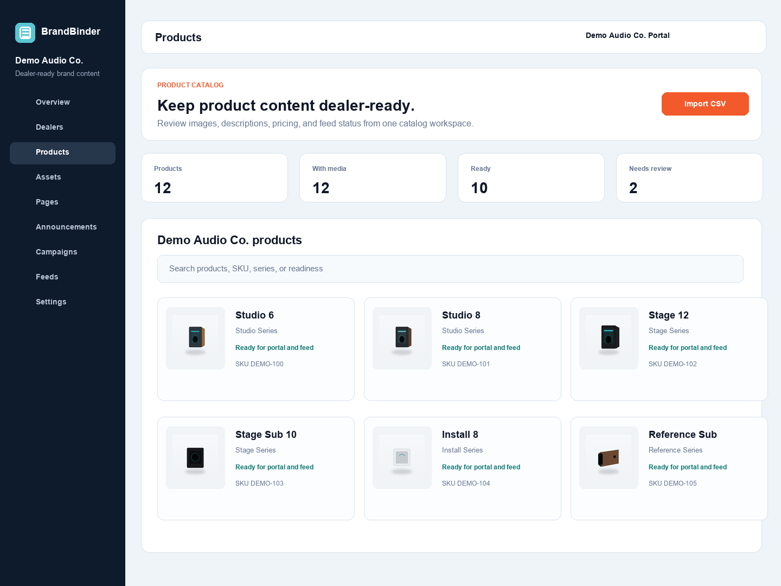Click the Import CSV button
Viewport: 781px width, 586px height.
pos(705,104)
